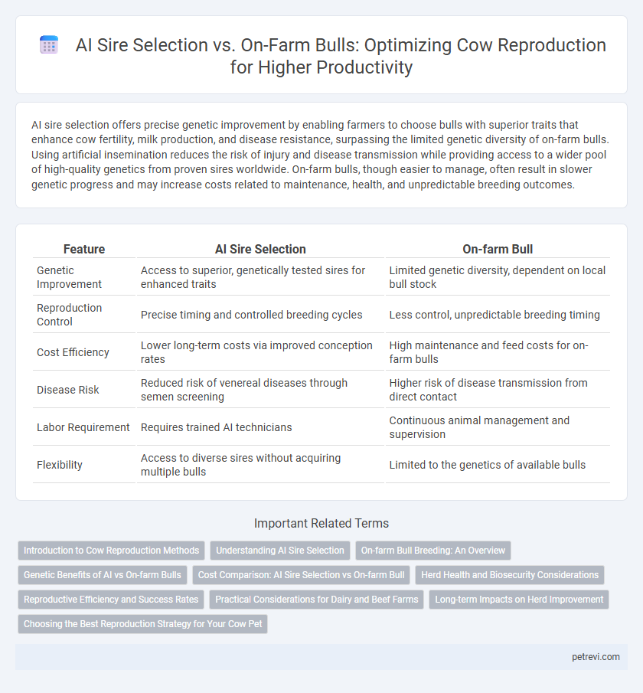Click 'Genetic Benefits of AI vs On-farm Bulls'
This screenshot has width=643, height=693.
[x=103, y=575]
